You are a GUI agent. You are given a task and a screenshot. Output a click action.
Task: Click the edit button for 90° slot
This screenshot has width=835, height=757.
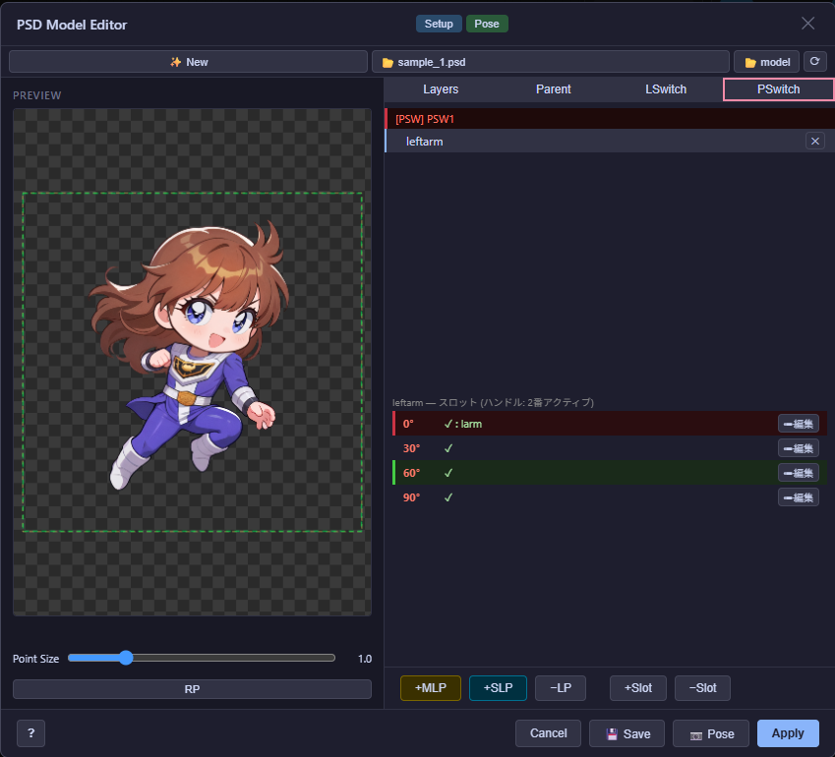tap(799, 497)
